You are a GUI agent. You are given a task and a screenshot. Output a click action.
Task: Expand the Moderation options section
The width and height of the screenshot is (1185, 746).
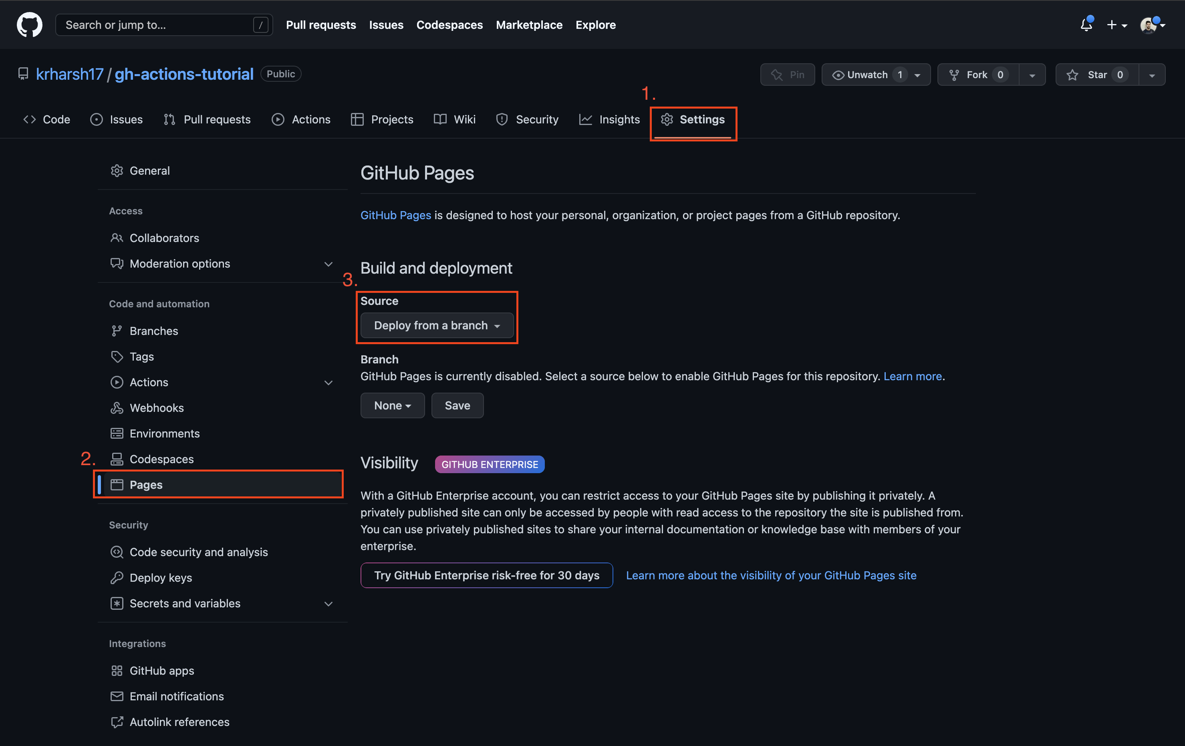tap(329, 264)
